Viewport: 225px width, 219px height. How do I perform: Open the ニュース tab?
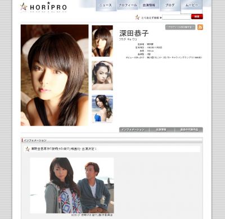click(x=106, y=5)
